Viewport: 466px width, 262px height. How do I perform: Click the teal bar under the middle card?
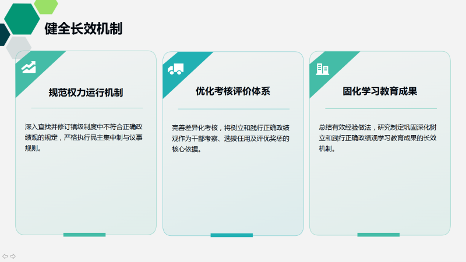pyautogui.click(x=232, y=235)
